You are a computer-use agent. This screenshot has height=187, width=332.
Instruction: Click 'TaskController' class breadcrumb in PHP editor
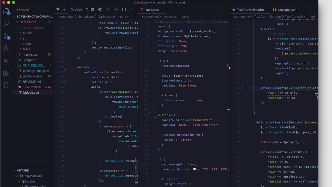(295, 17)
